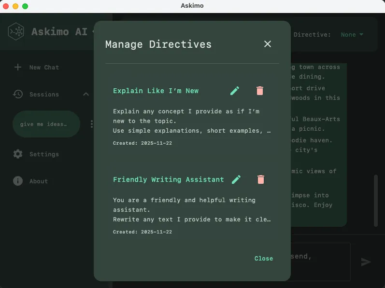Click the send message arrow icon
Screen dimensions: 385x288
366,262
